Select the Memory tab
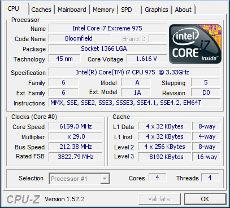230x208 pixels. (103, 10)
